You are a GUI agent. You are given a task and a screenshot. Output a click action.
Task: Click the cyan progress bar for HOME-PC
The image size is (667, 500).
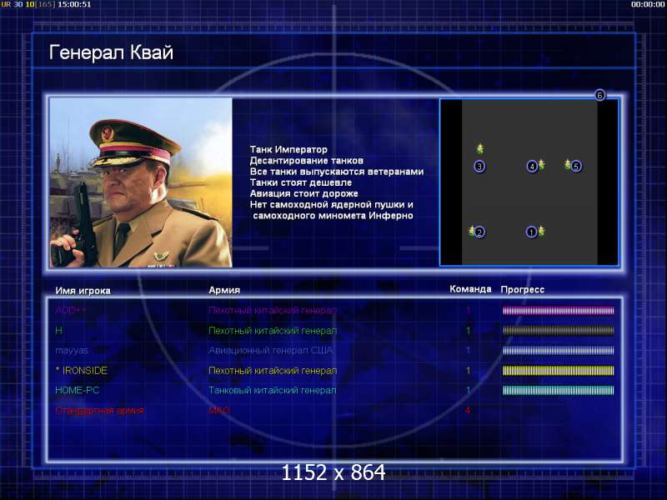point(558,390)
